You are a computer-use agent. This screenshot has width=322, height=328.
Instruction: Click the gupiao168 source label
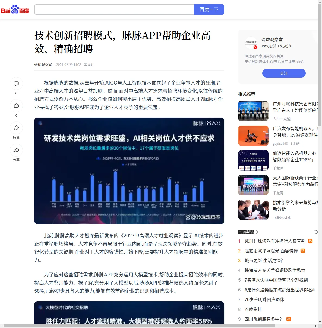(x=280, y=144)
